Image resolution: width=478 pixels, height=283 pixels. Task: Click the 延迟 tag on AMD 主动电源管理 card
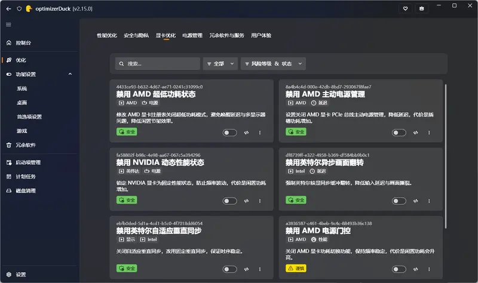(x=319, y=103)
